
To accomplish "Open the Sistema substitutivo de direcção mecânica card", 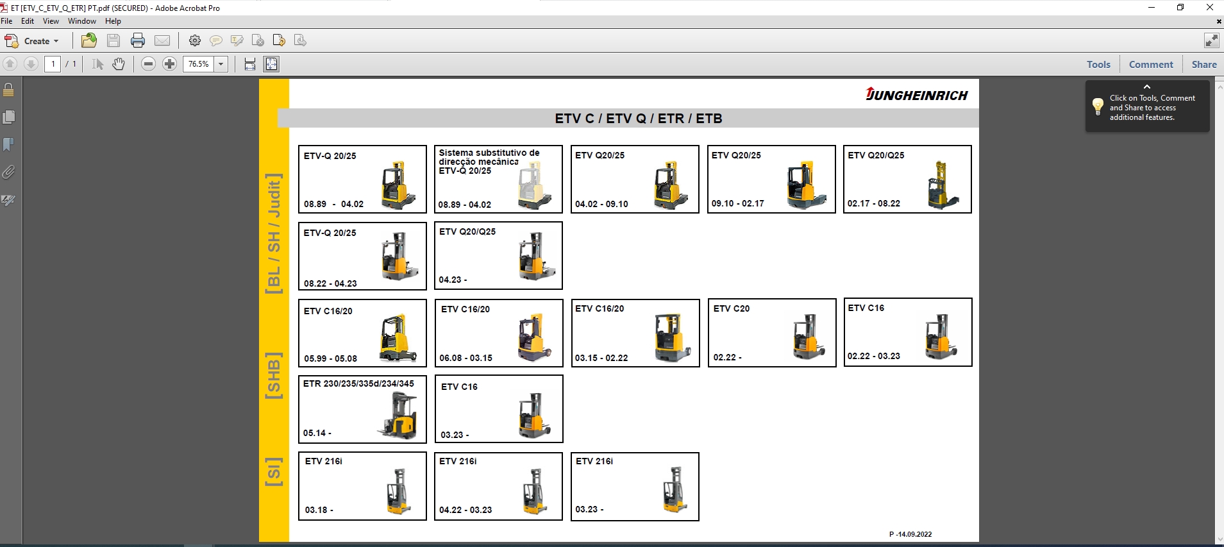I will 498,180.
